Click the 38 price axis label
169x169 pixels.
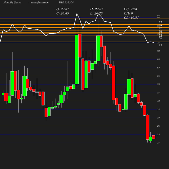pyautogui.click(x=159, y=110)
